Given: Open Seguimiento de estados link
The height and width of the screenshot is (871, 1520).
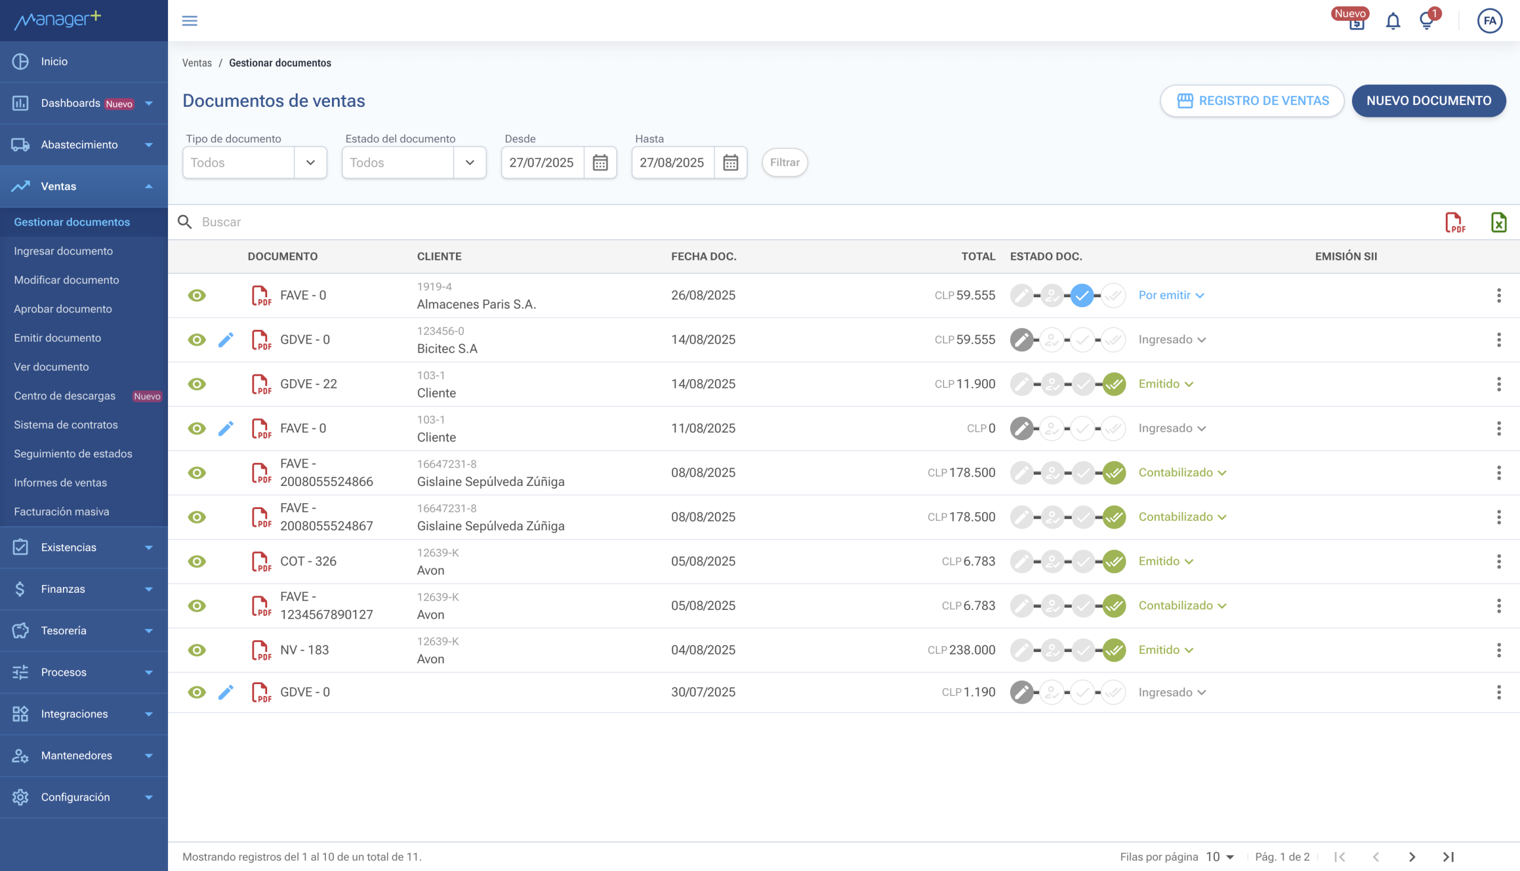Looking at the screenshot, I should tap(73, 454).
